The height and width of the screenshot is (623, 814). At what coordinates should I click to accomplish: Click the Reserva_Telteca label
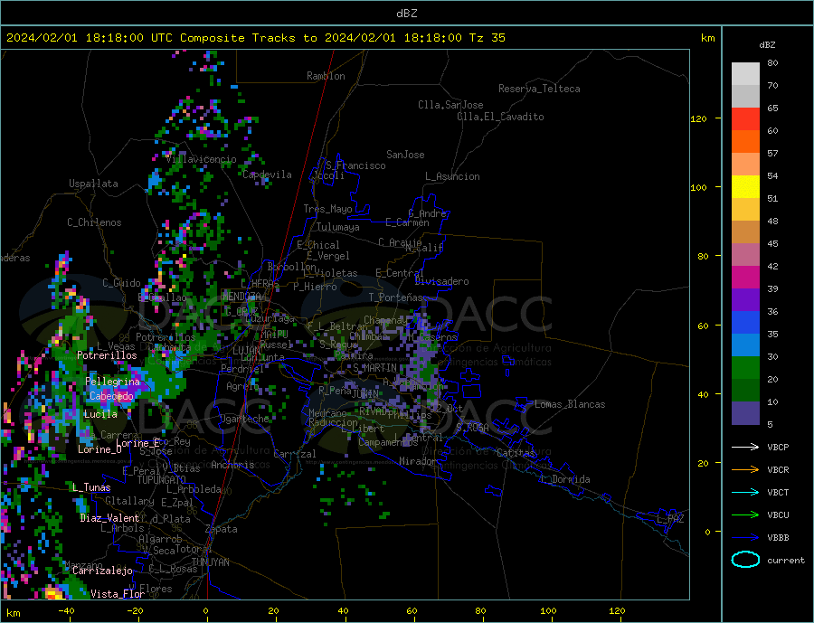[539, 89]
